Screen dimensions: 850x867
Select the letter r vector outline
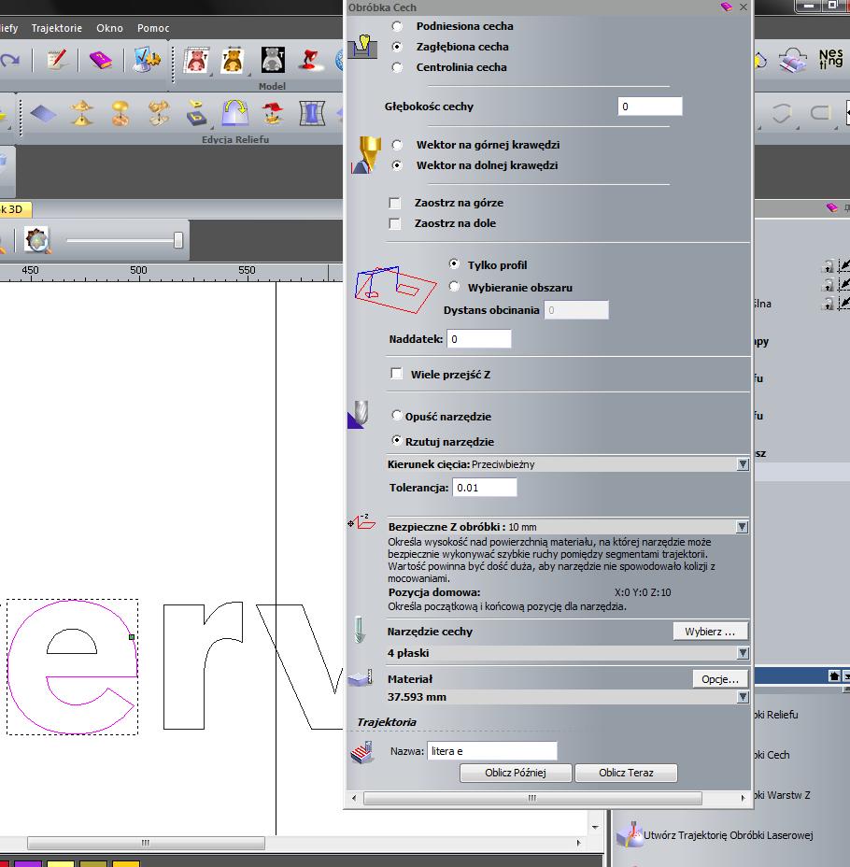click(203, 665)
